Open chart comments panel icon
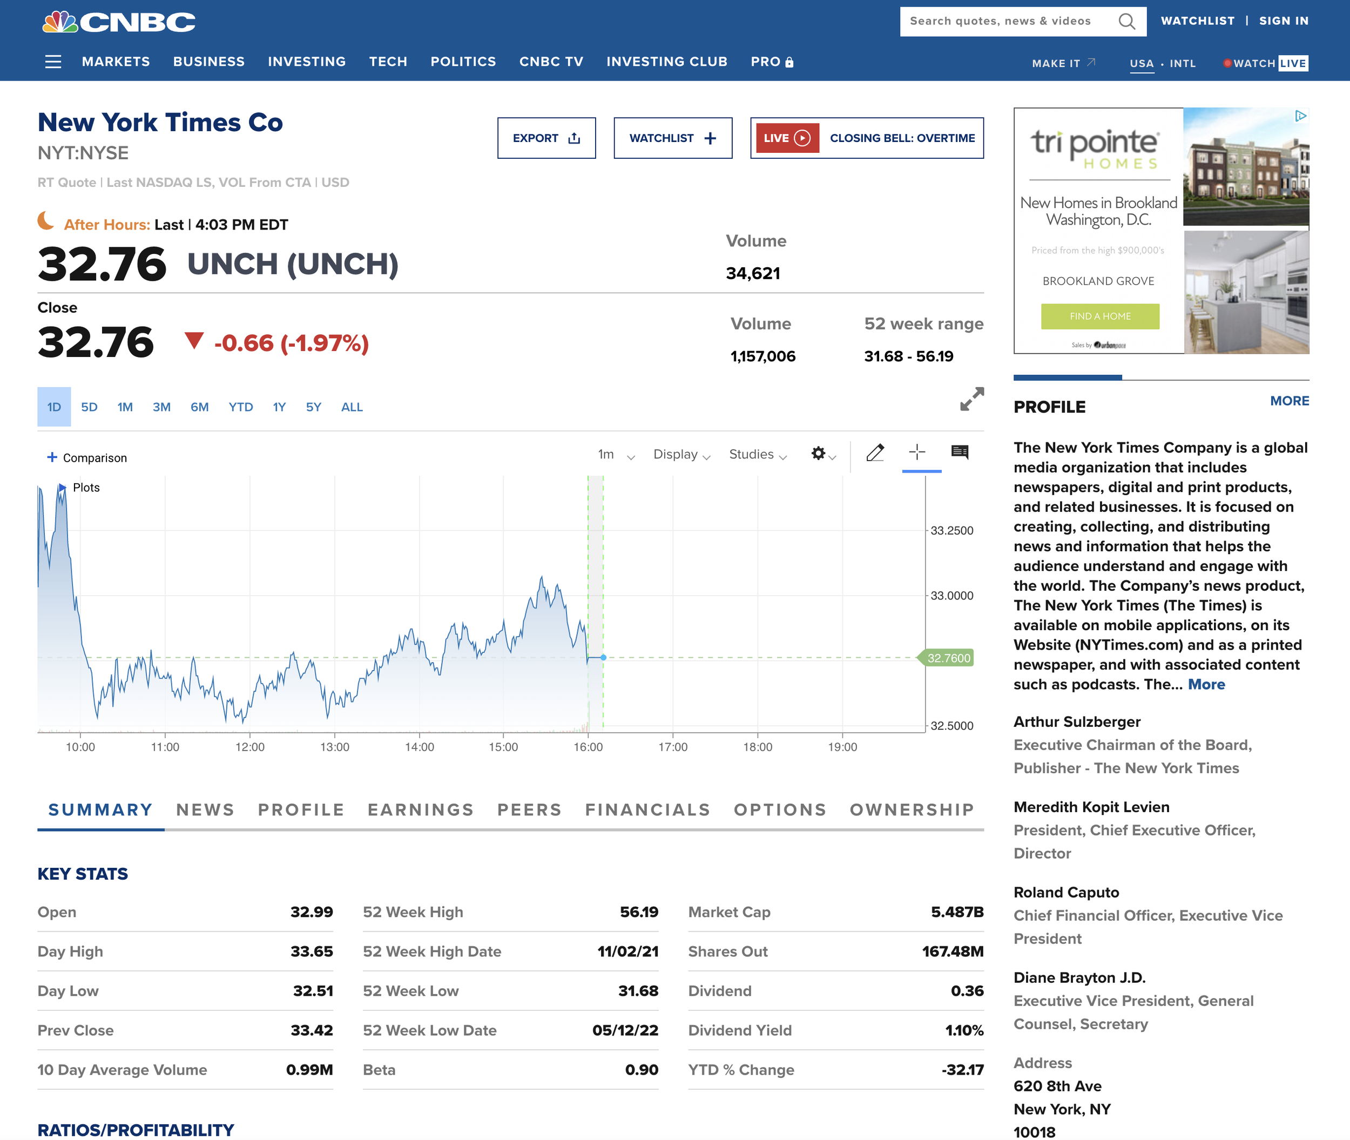 tap(960, 453)
